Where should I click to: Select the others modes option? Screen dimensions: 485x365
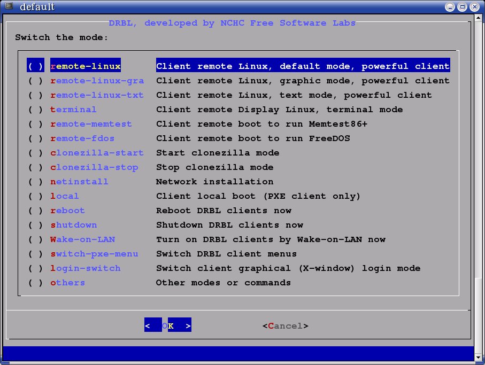35,283
